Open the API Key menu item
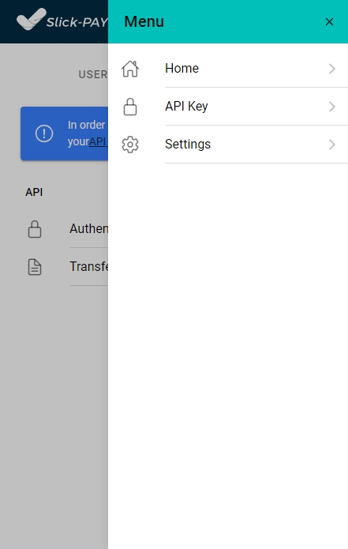The height and width of the screenshot is (549, 348). tap(228, 107)
